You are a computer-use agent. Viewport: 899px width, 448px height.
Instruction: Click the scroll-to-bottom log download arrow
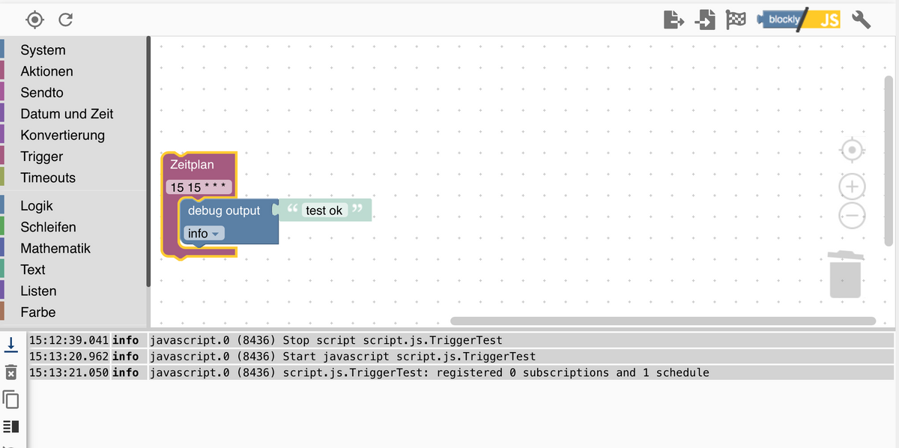(11, 344)
